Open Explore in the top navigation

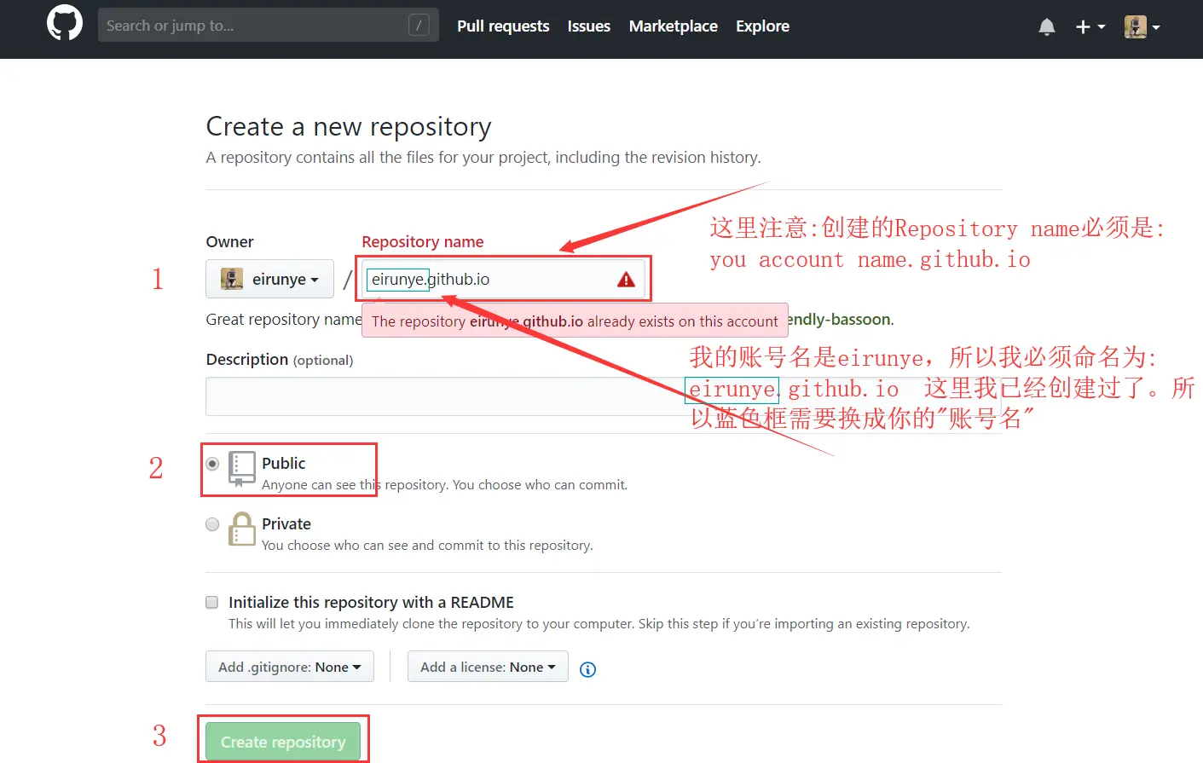click(763, 26)
